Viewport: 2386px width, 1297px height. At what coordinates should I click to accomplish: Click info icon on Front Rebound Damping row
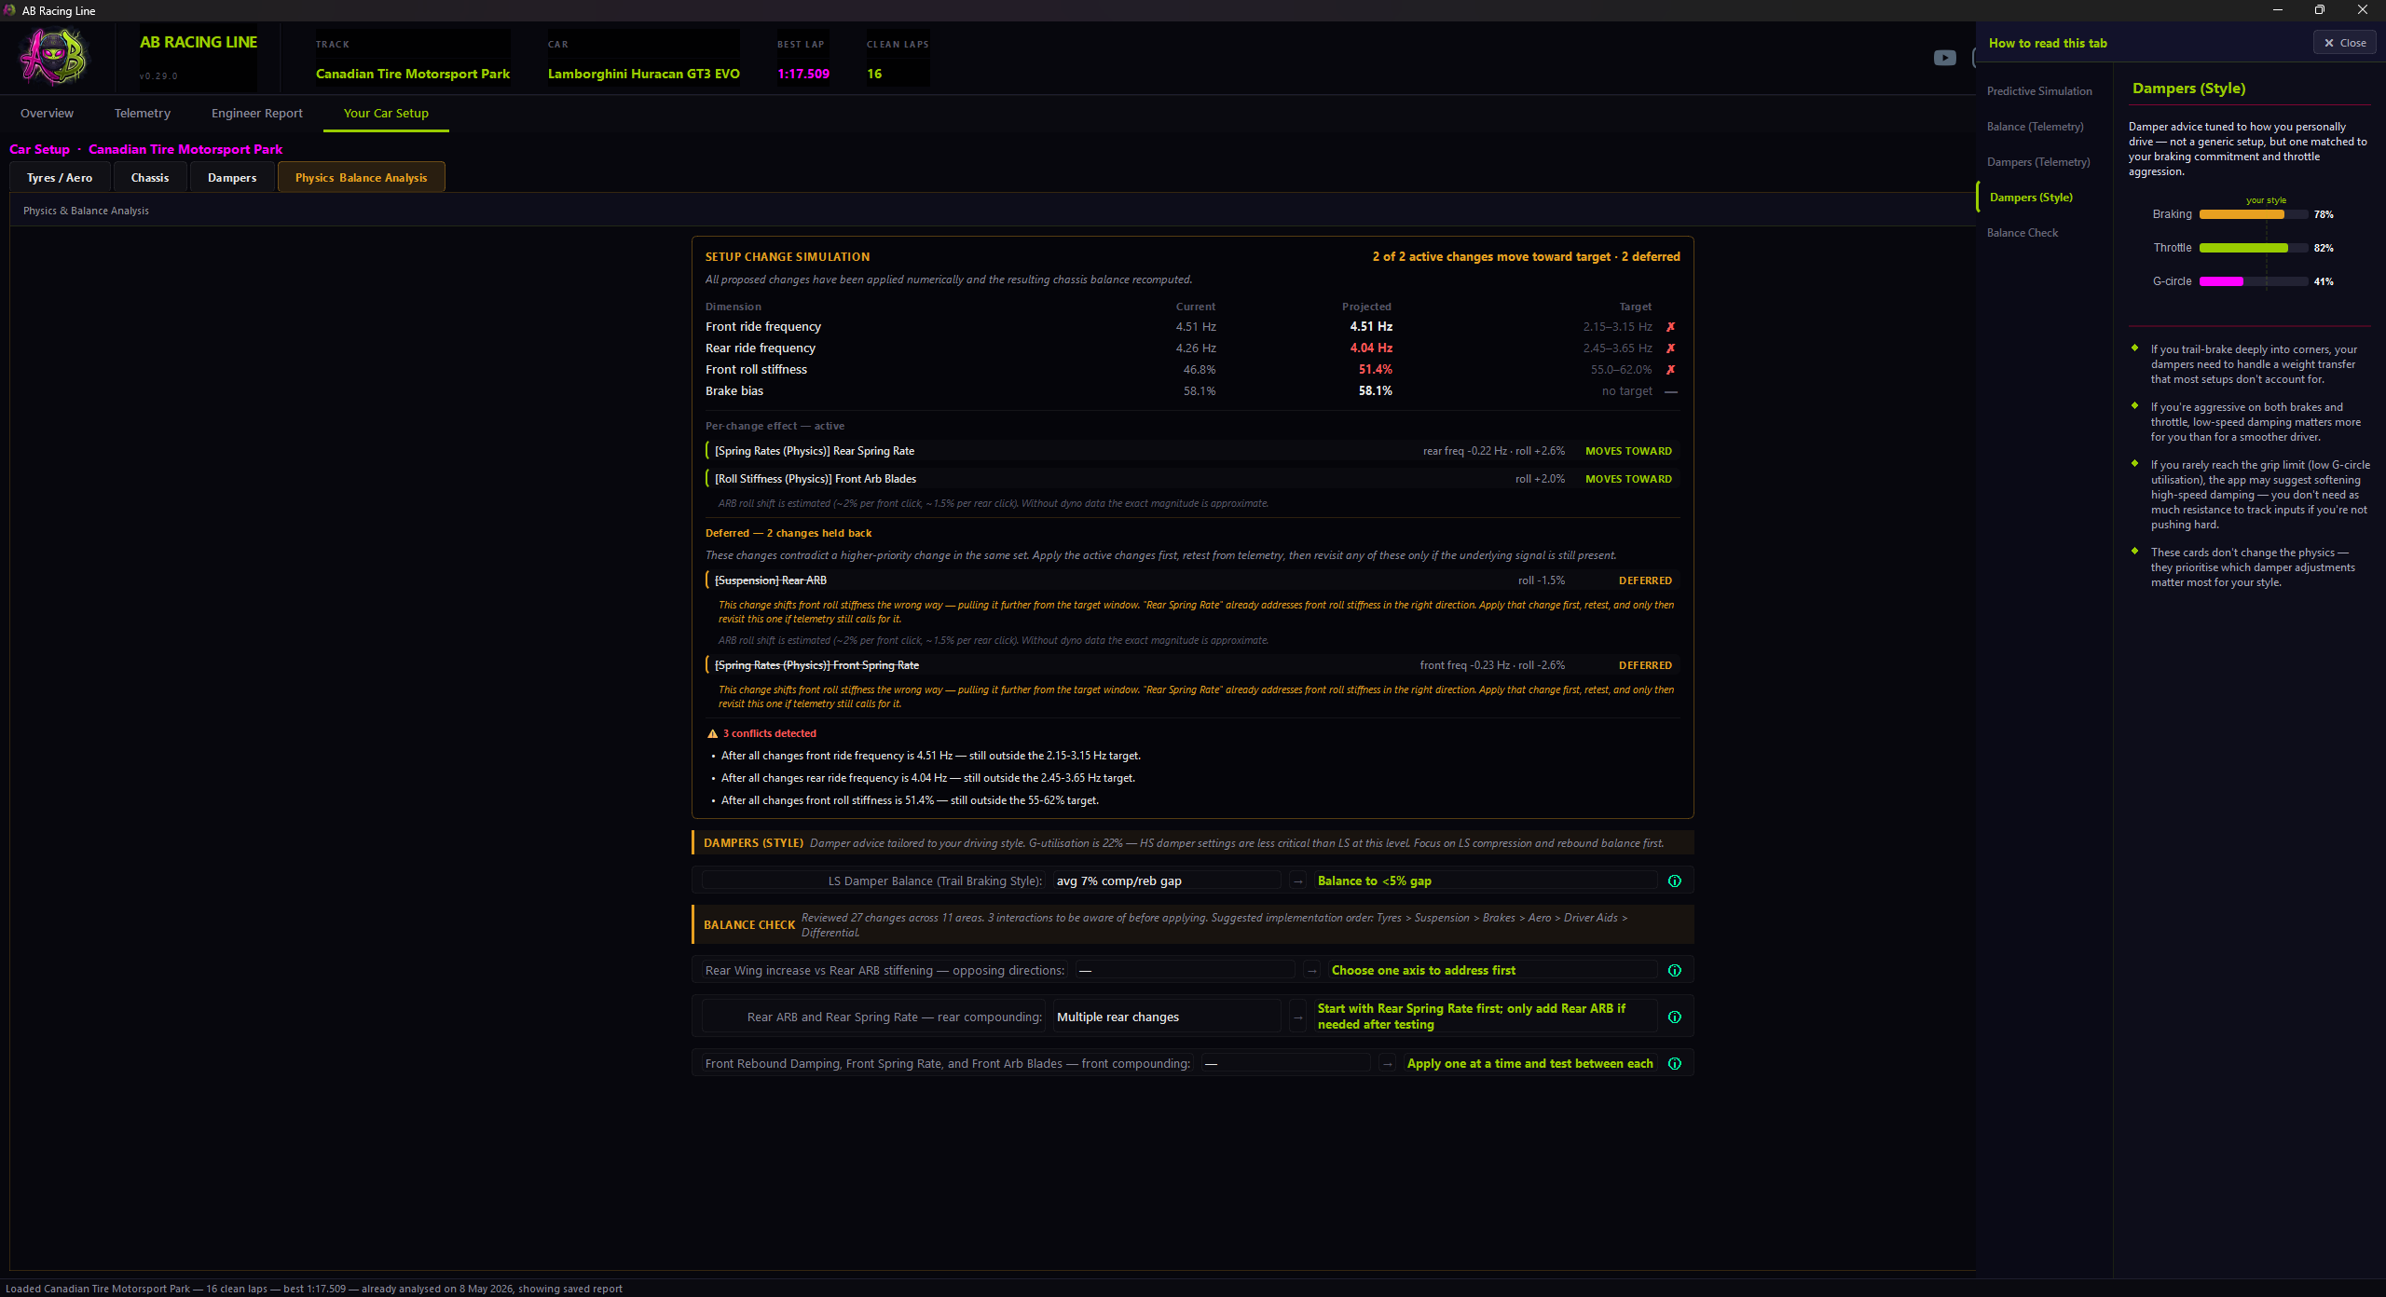pyautogui.click(x=1674, y=1063)
